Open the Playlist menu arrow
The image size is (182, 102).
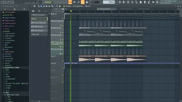tap(32, 6)
